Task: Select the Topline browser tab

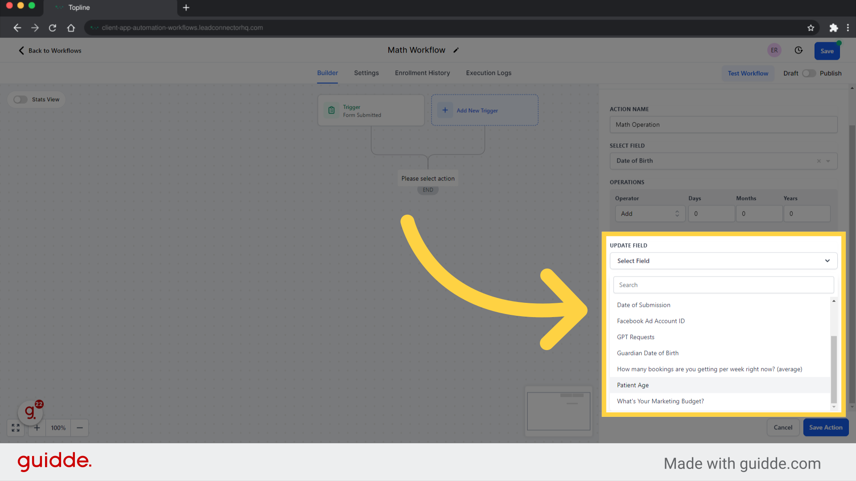Action: point(111,8)
